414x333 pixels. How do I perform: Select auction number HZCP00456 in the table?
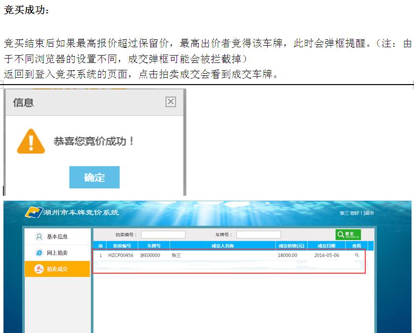(121, 255)
